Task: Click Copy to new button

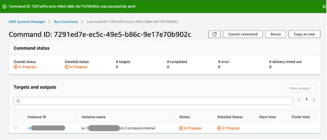Action: pyautogui.click(x=304, y=34)
